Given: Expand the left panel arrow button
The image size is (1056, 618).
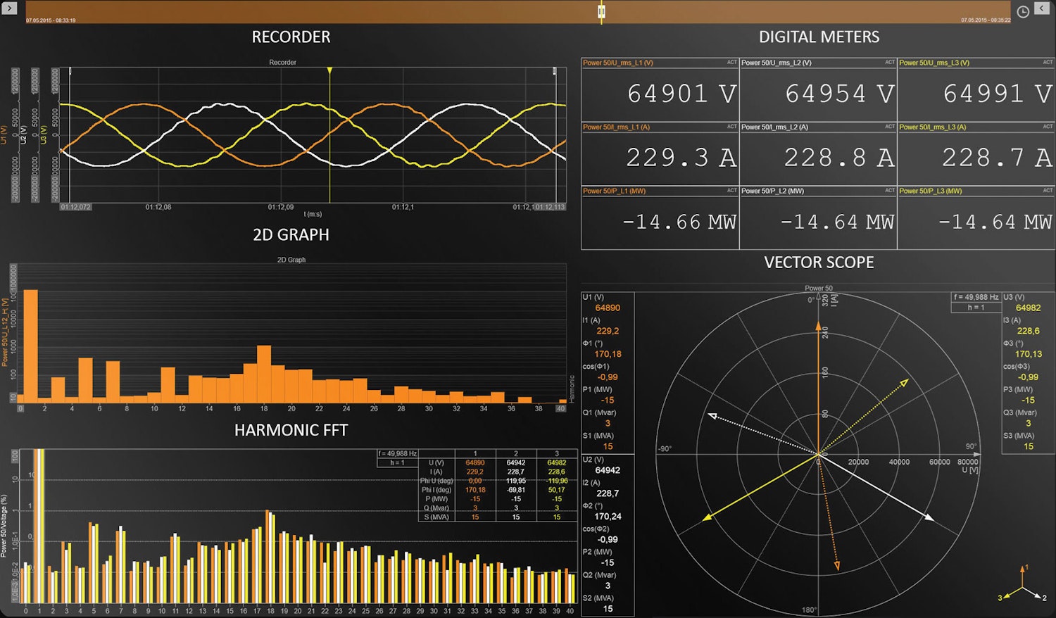Looking at the screenshot, I should click(x=10, y=8).
